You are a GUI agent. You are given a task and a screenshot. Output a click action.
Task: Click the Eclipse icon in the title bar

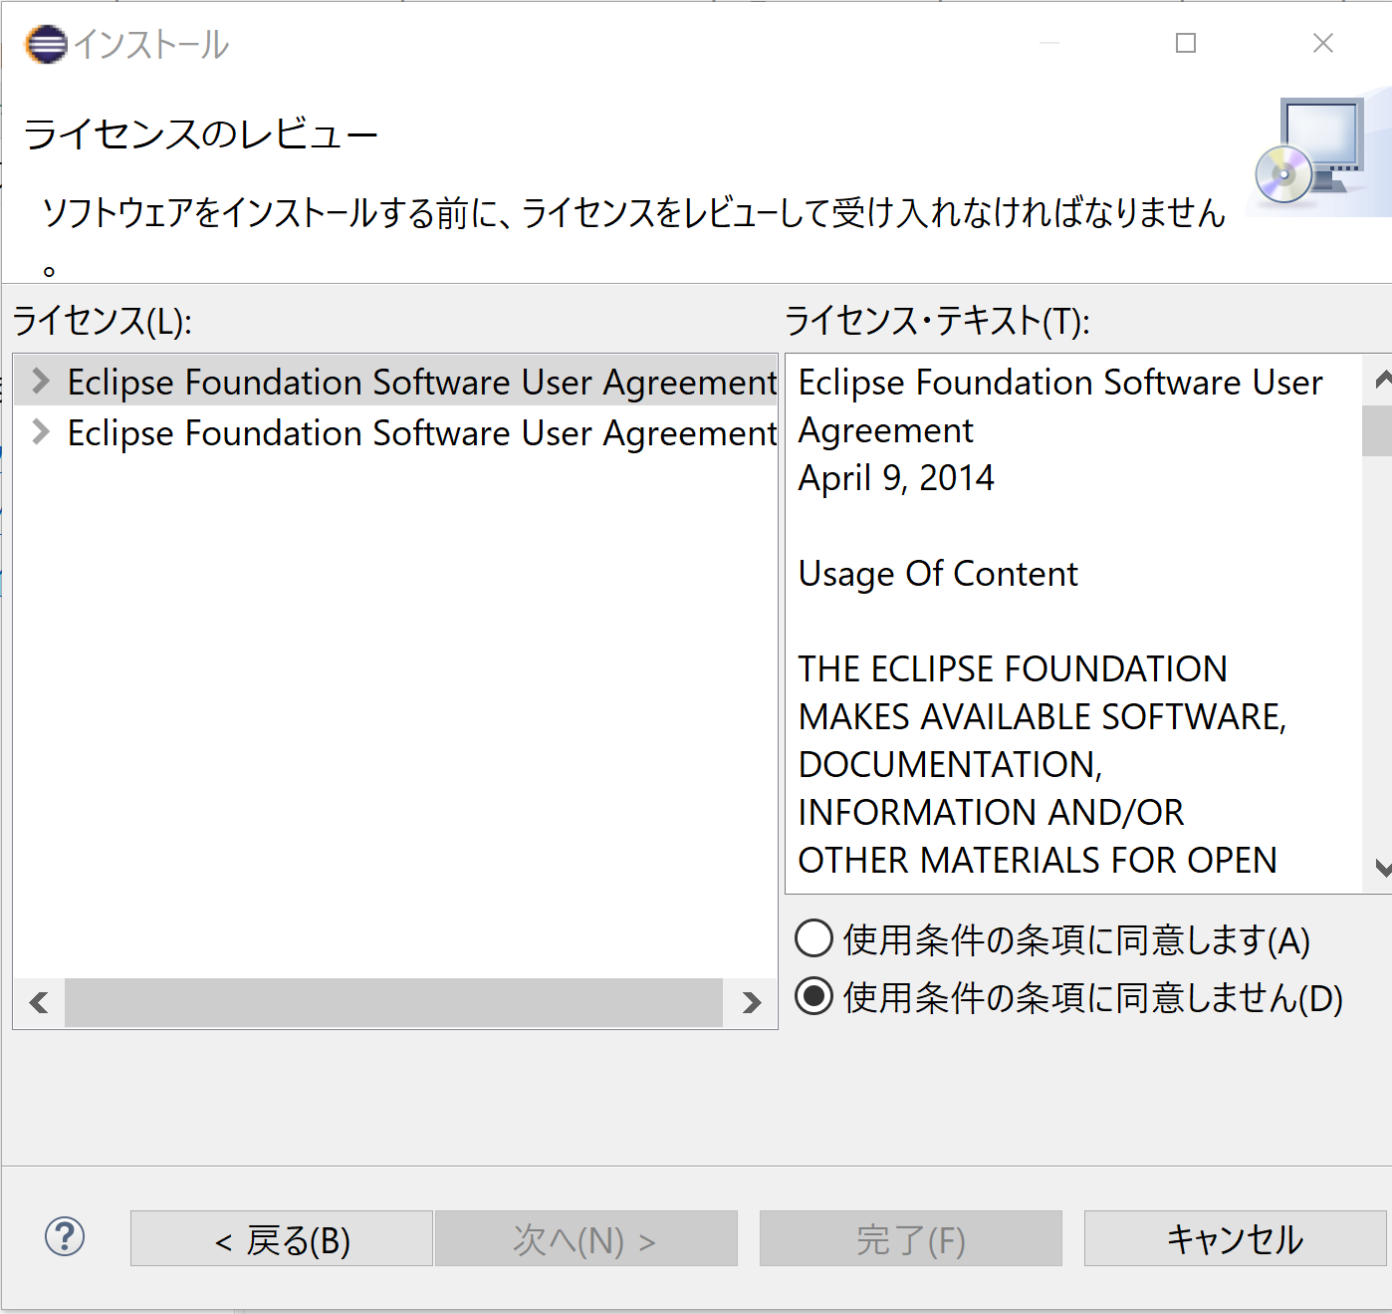(x=46, y=44)
